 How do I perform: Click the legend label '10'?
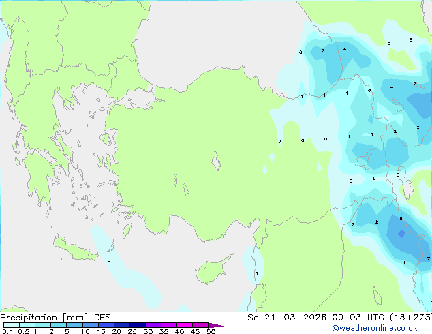[x=85, y=331]
